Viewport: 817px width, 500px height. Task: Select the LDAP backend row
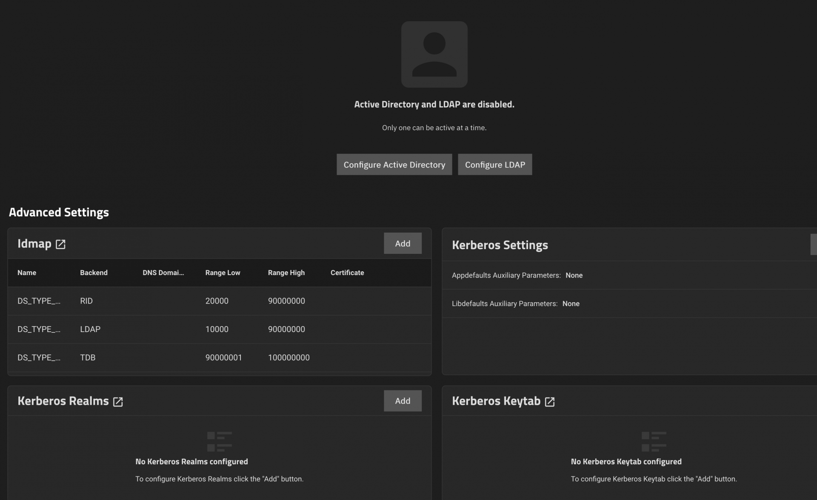click(x=220, y=330)
